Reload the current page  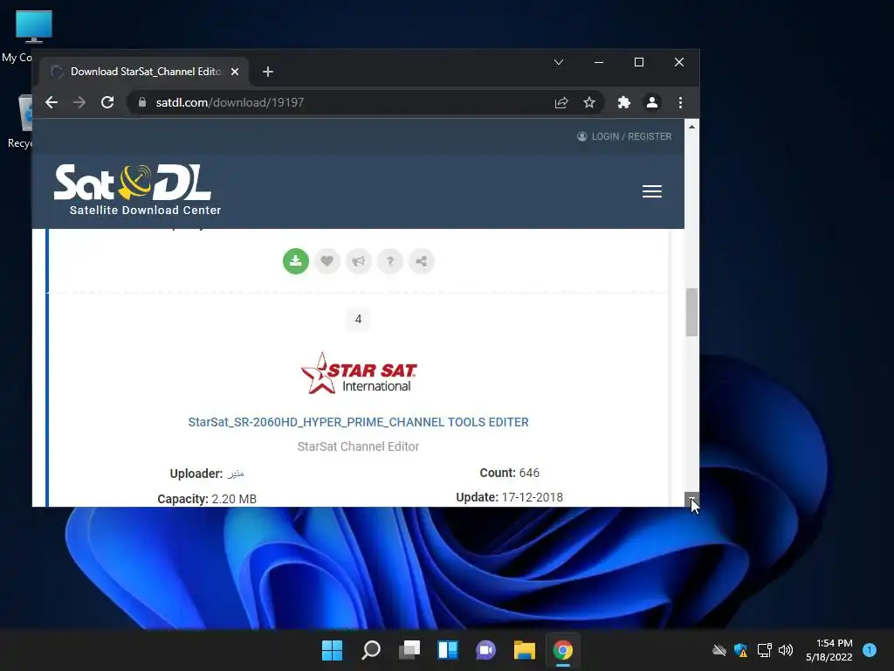coord(107,102)
